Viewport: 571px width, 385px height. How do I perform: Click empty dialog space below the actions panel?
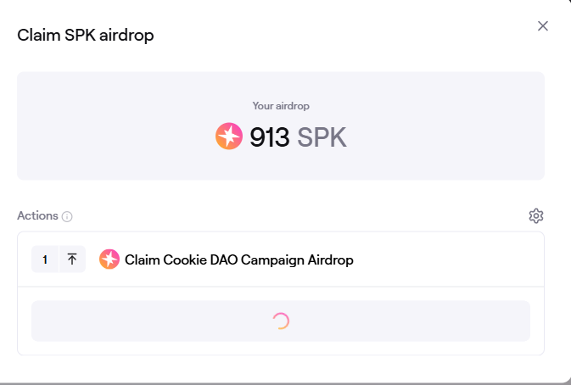point(280,368)
